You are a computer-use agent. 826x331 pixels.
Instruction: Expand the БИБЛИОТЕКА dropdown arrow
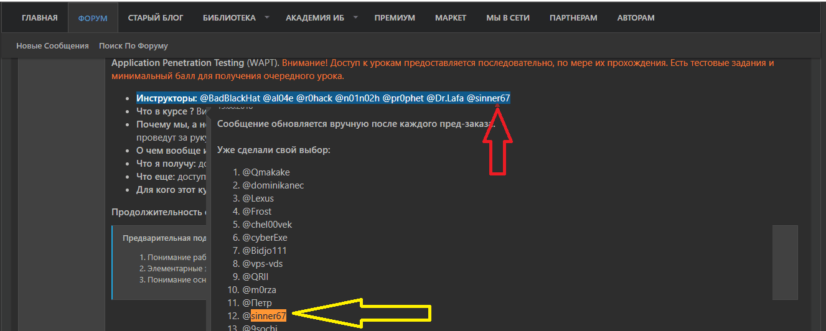pyautogui.click(x=267, y=17)
